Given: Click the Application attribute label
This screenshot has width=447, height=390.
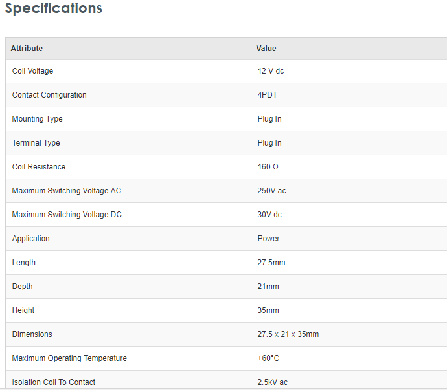Looking at the screenshot, I should 31,239.
